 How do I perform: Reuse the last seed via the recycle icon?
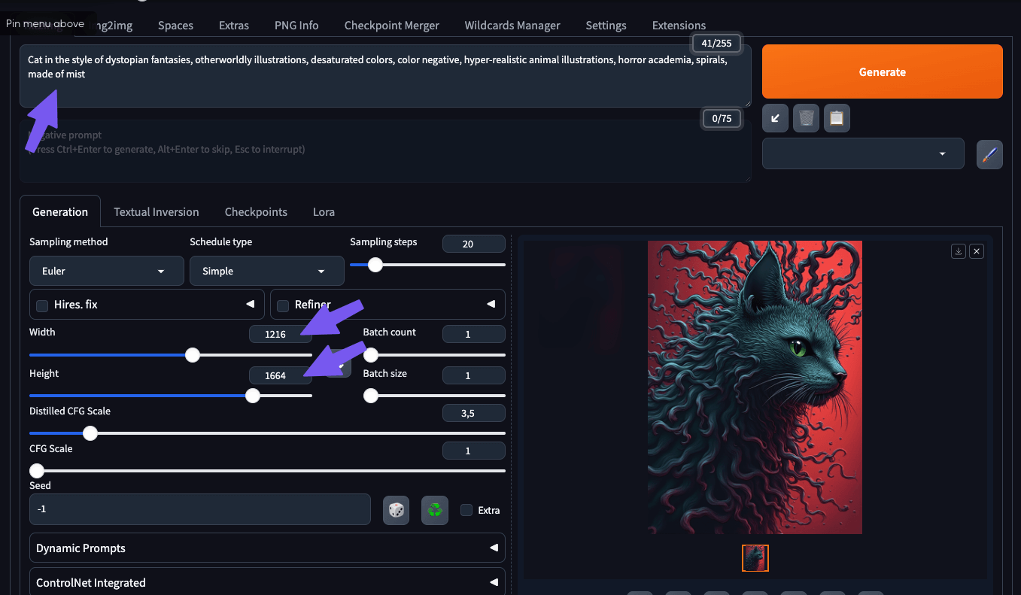click(x=434, y=509)
